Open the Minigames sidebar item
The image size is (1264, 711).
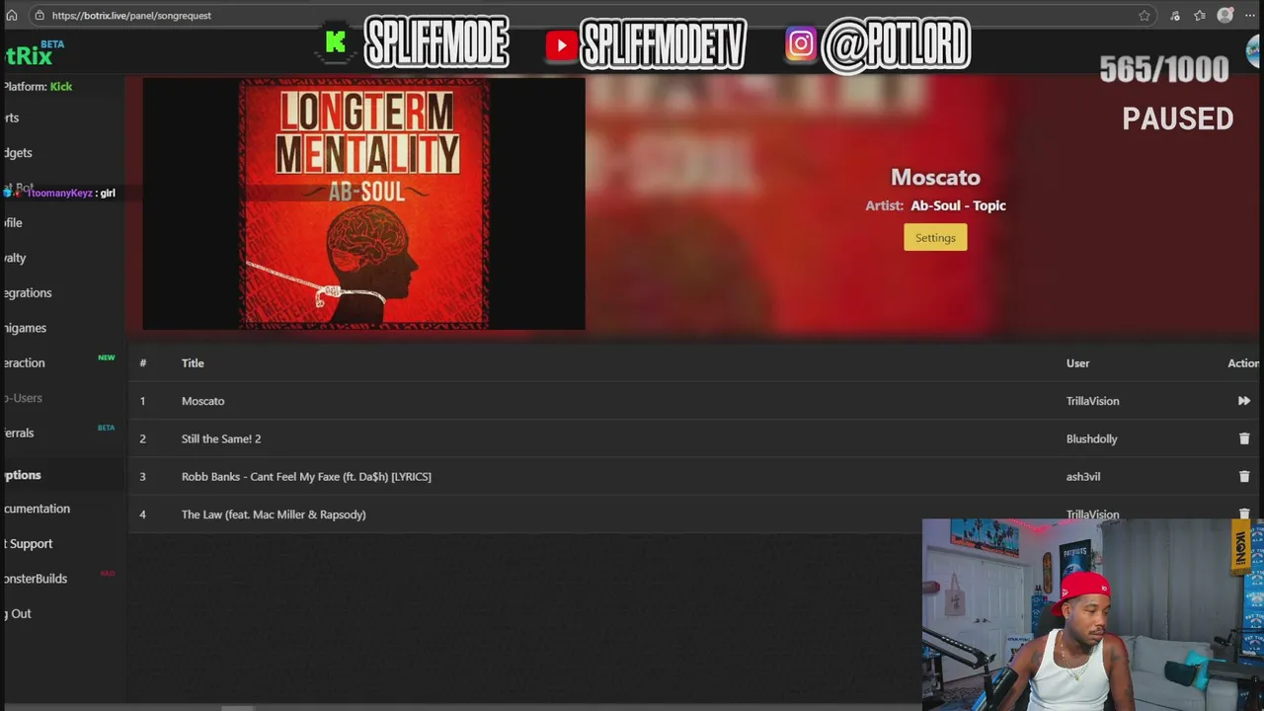coord(25,328)
